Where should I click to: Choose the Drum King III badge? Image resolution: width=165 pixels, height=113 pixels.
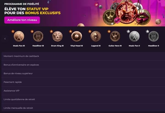pos(57,36)
